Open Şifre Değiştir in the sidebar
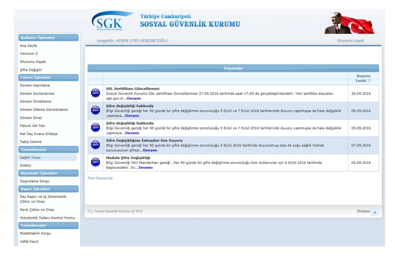 coord(31,70)
